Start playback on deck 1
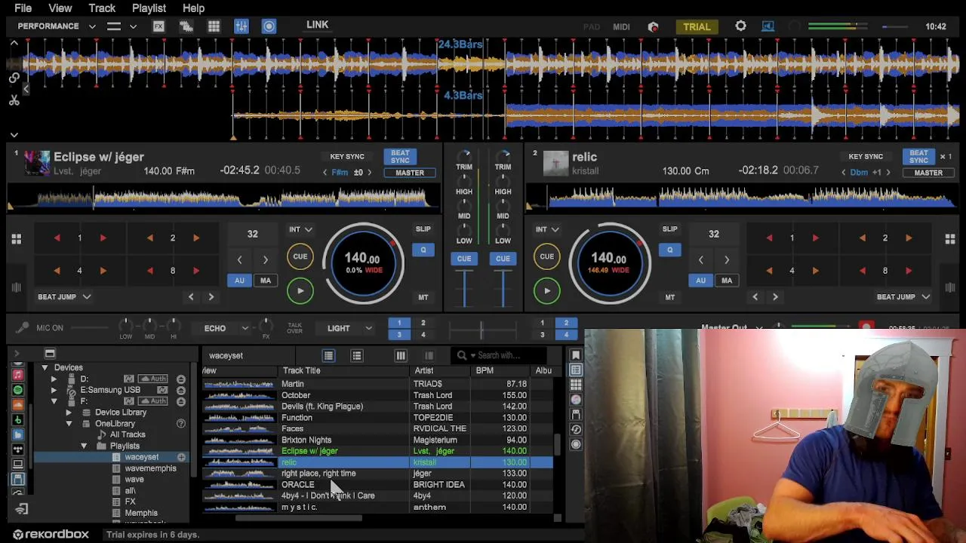The height and width of the screenshot is (543, 966). tap(300, 291)
